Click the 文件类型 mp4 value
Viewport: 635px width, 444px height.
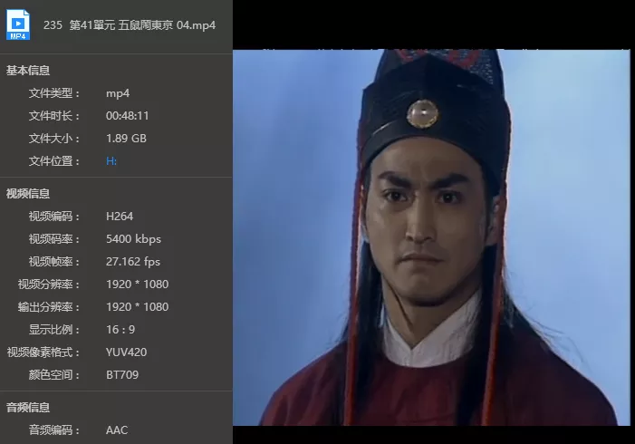118,93
